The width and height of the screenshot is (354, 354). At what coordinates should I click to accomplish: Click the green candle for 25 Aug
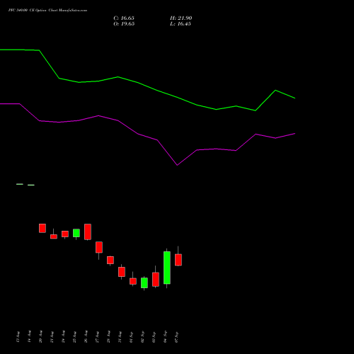tap(76, 233)
